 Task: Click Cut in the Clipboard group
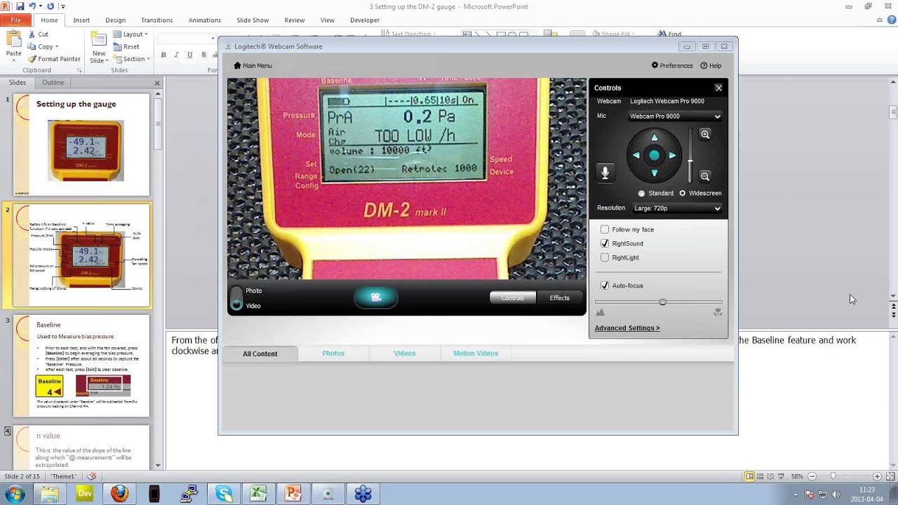pos(38,34)
